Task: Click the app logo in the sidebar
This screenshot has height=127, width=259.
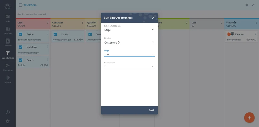Action: tap(7, 6)
